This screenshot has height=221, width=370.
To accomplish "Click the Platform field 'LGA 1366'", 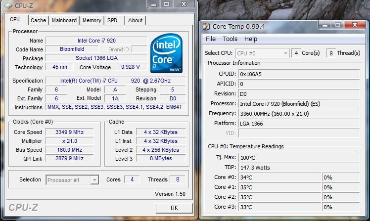I will click(299, 124).
